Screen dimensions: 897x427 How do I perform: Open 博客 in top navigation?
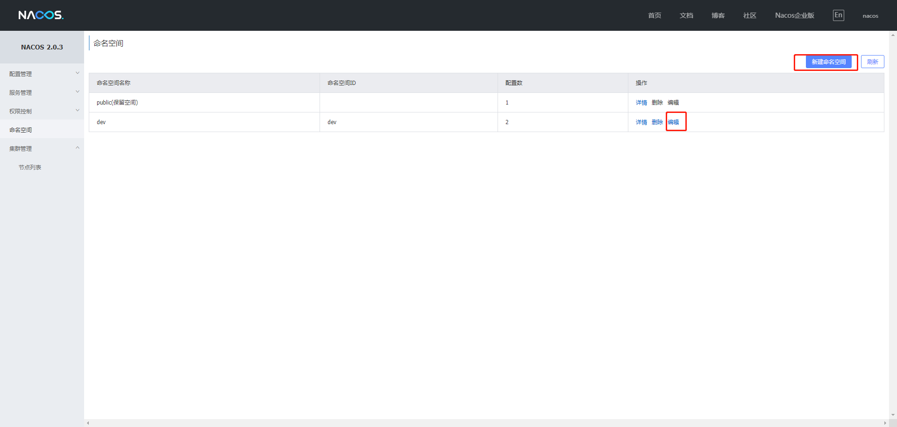click(718, 15)
